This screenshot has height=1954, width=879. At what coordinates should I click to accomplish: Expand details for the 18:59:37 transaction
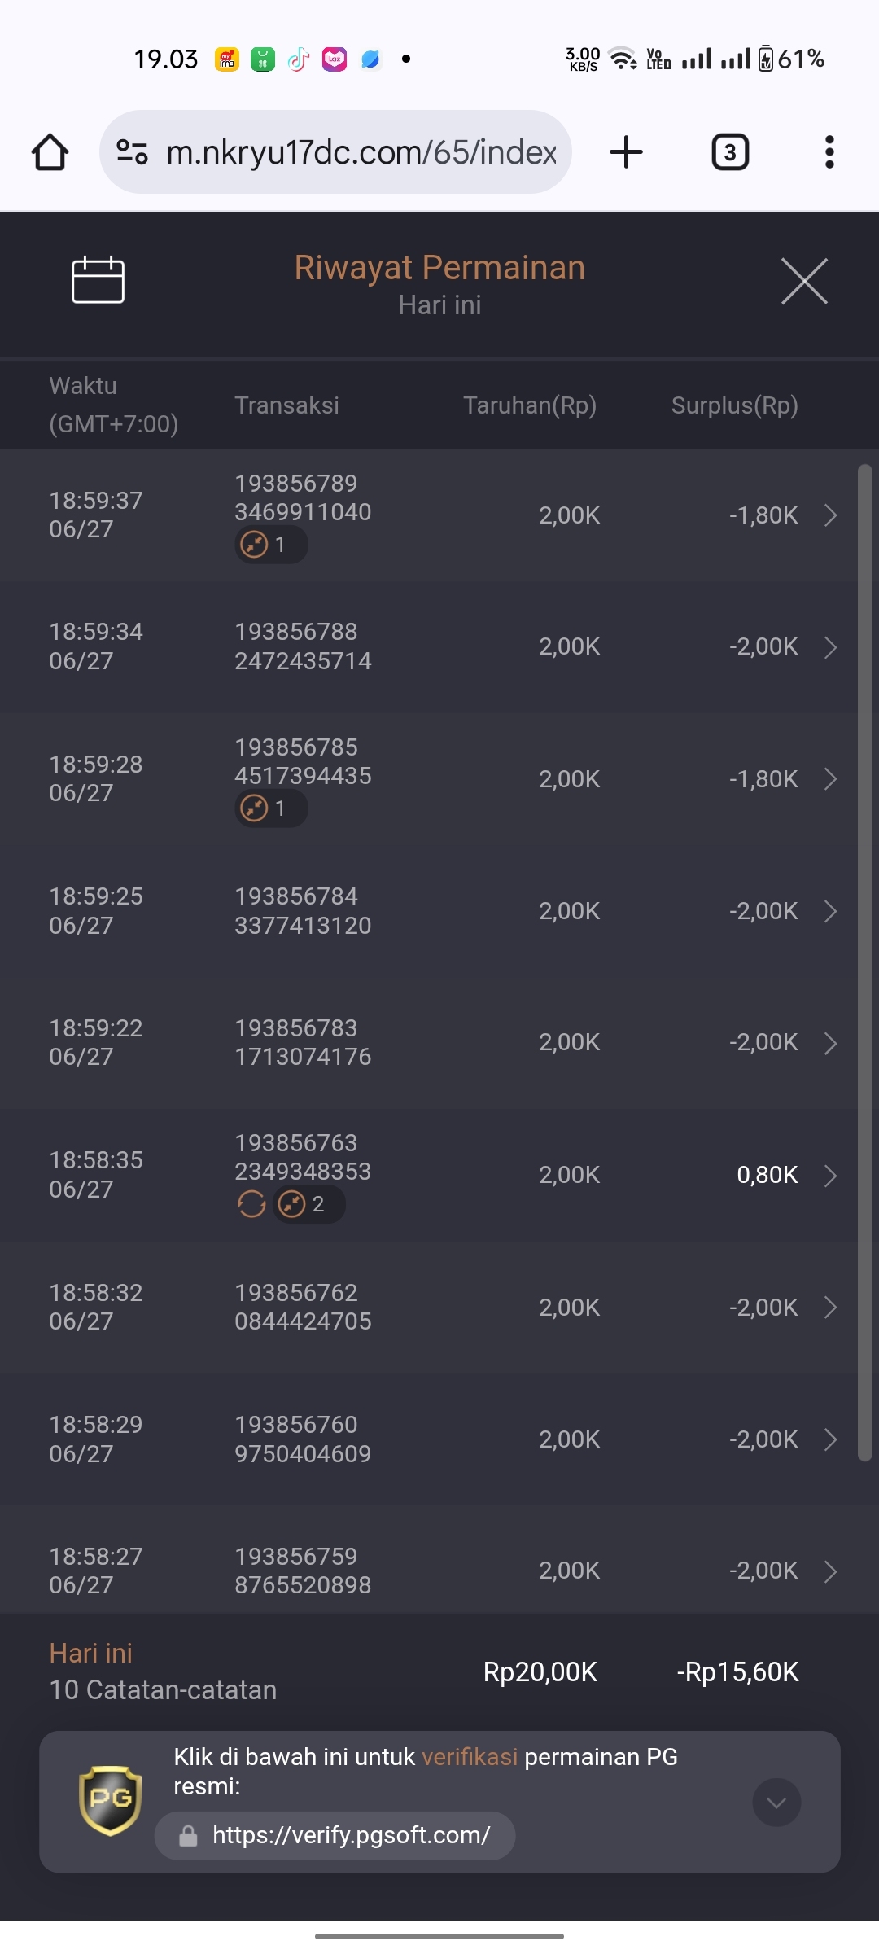830,515
